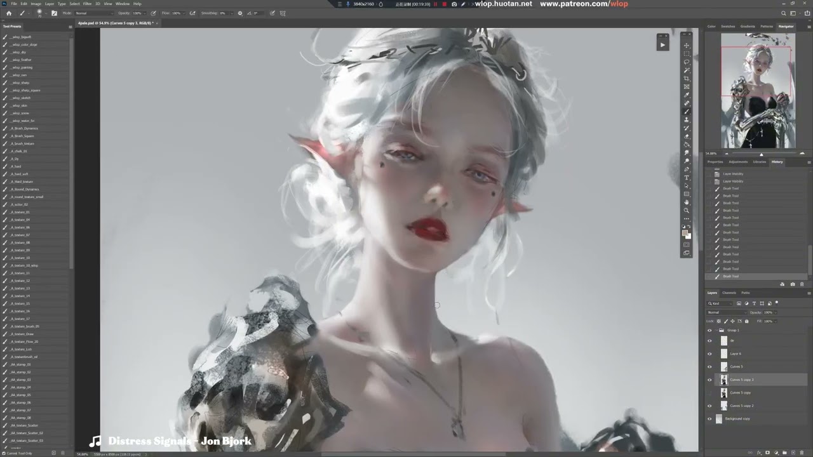Open layer blend mode Normal dropdown
This screenshot has width=813, height=457.
click(x=727, y=312)
